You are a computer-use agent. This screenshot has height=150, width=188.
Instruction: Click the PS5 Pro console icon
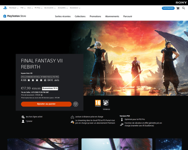click(122, 120)
